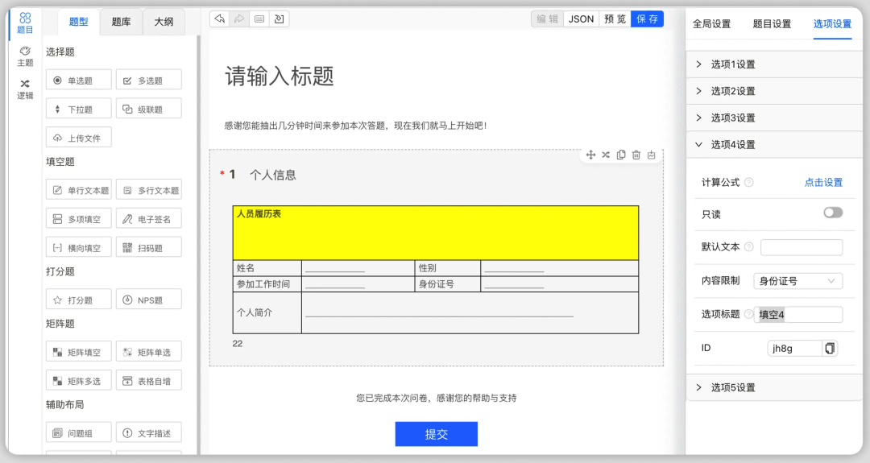
Task: Click help icon next to 计算公式
Action: click(x=749, y=183)
